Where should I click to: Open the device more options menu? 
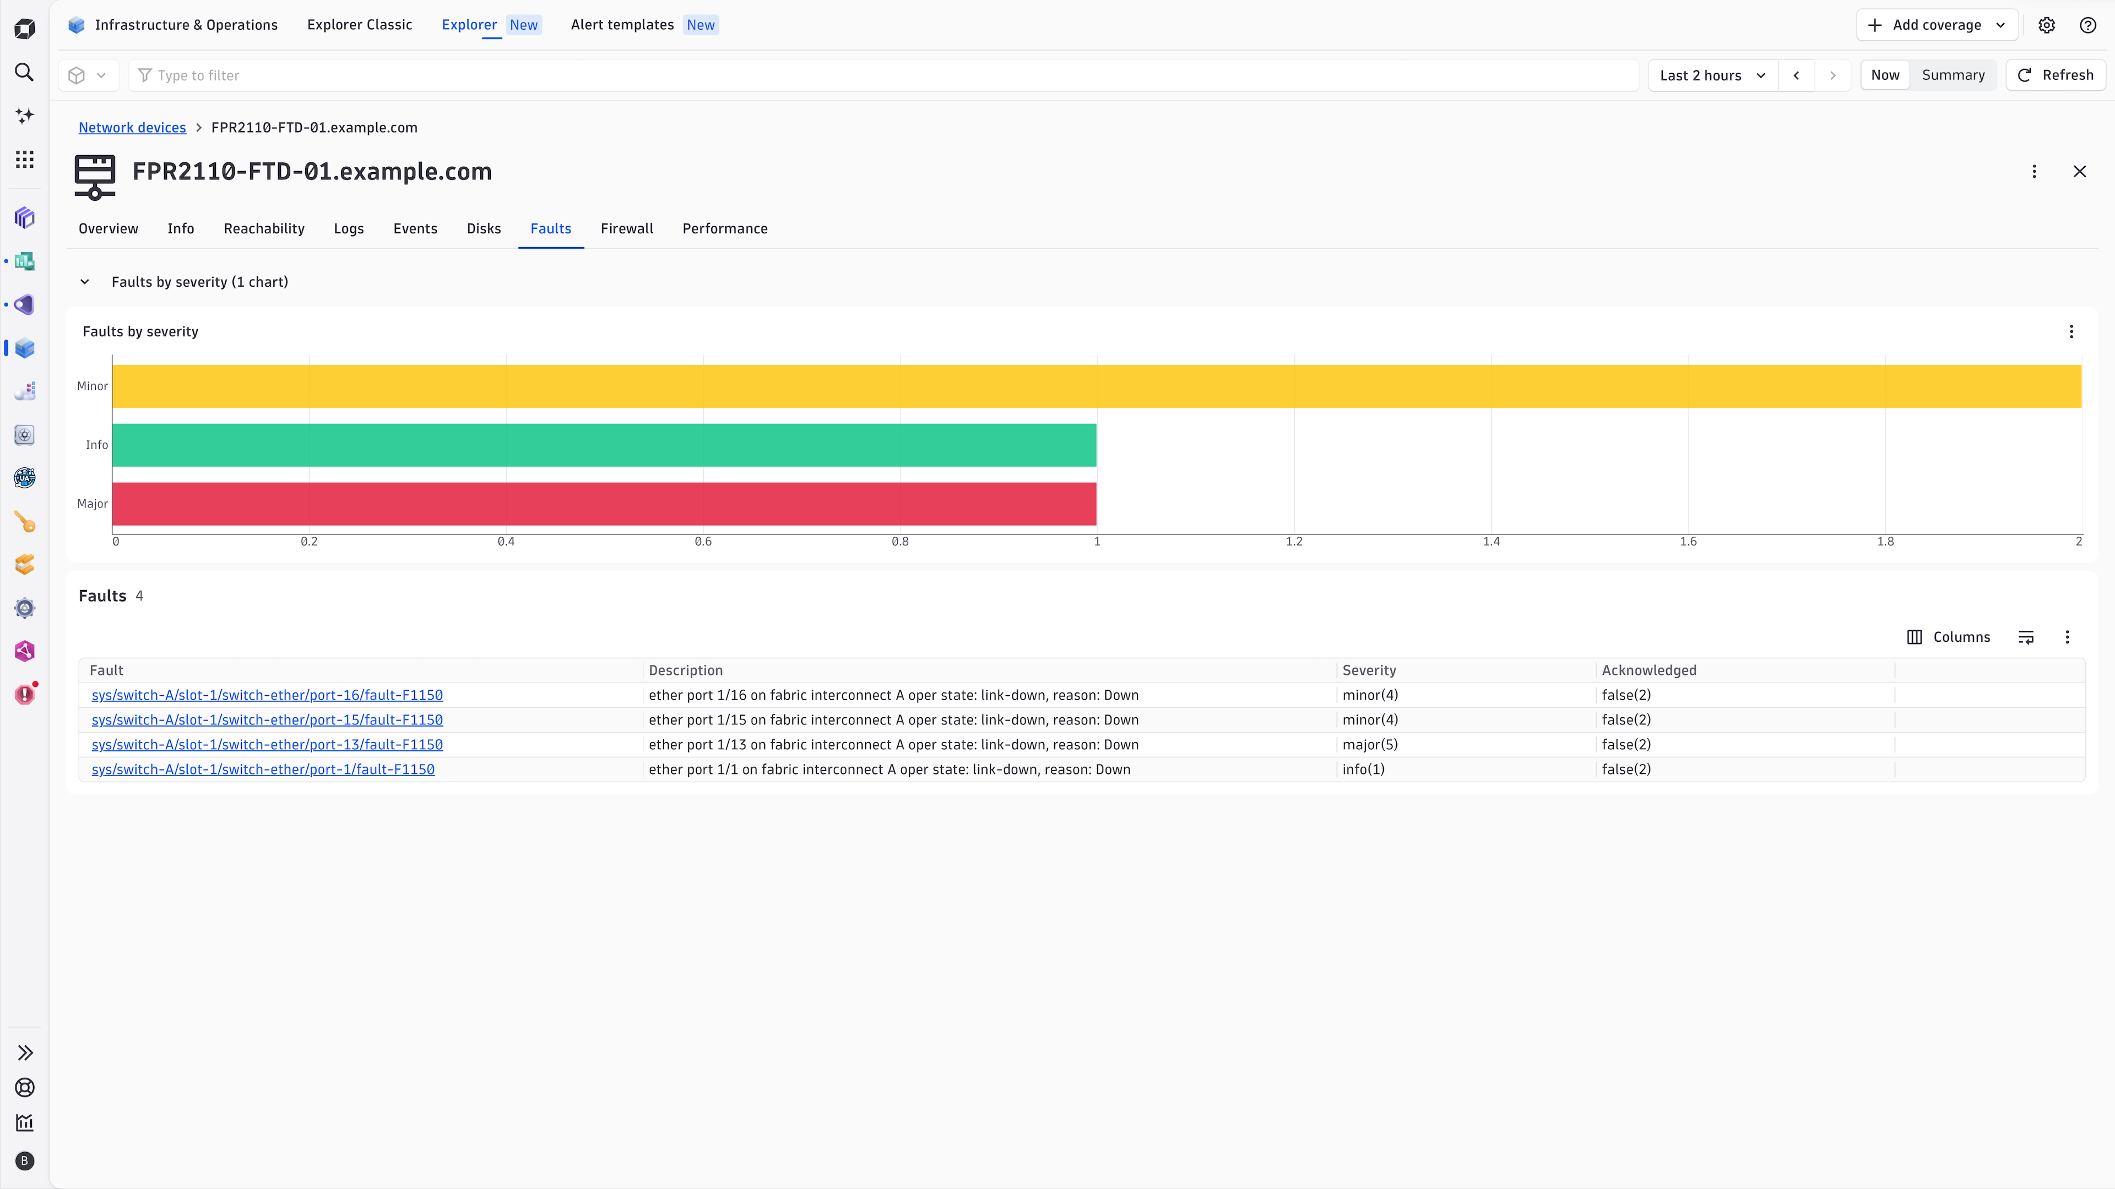[2035, 172]
